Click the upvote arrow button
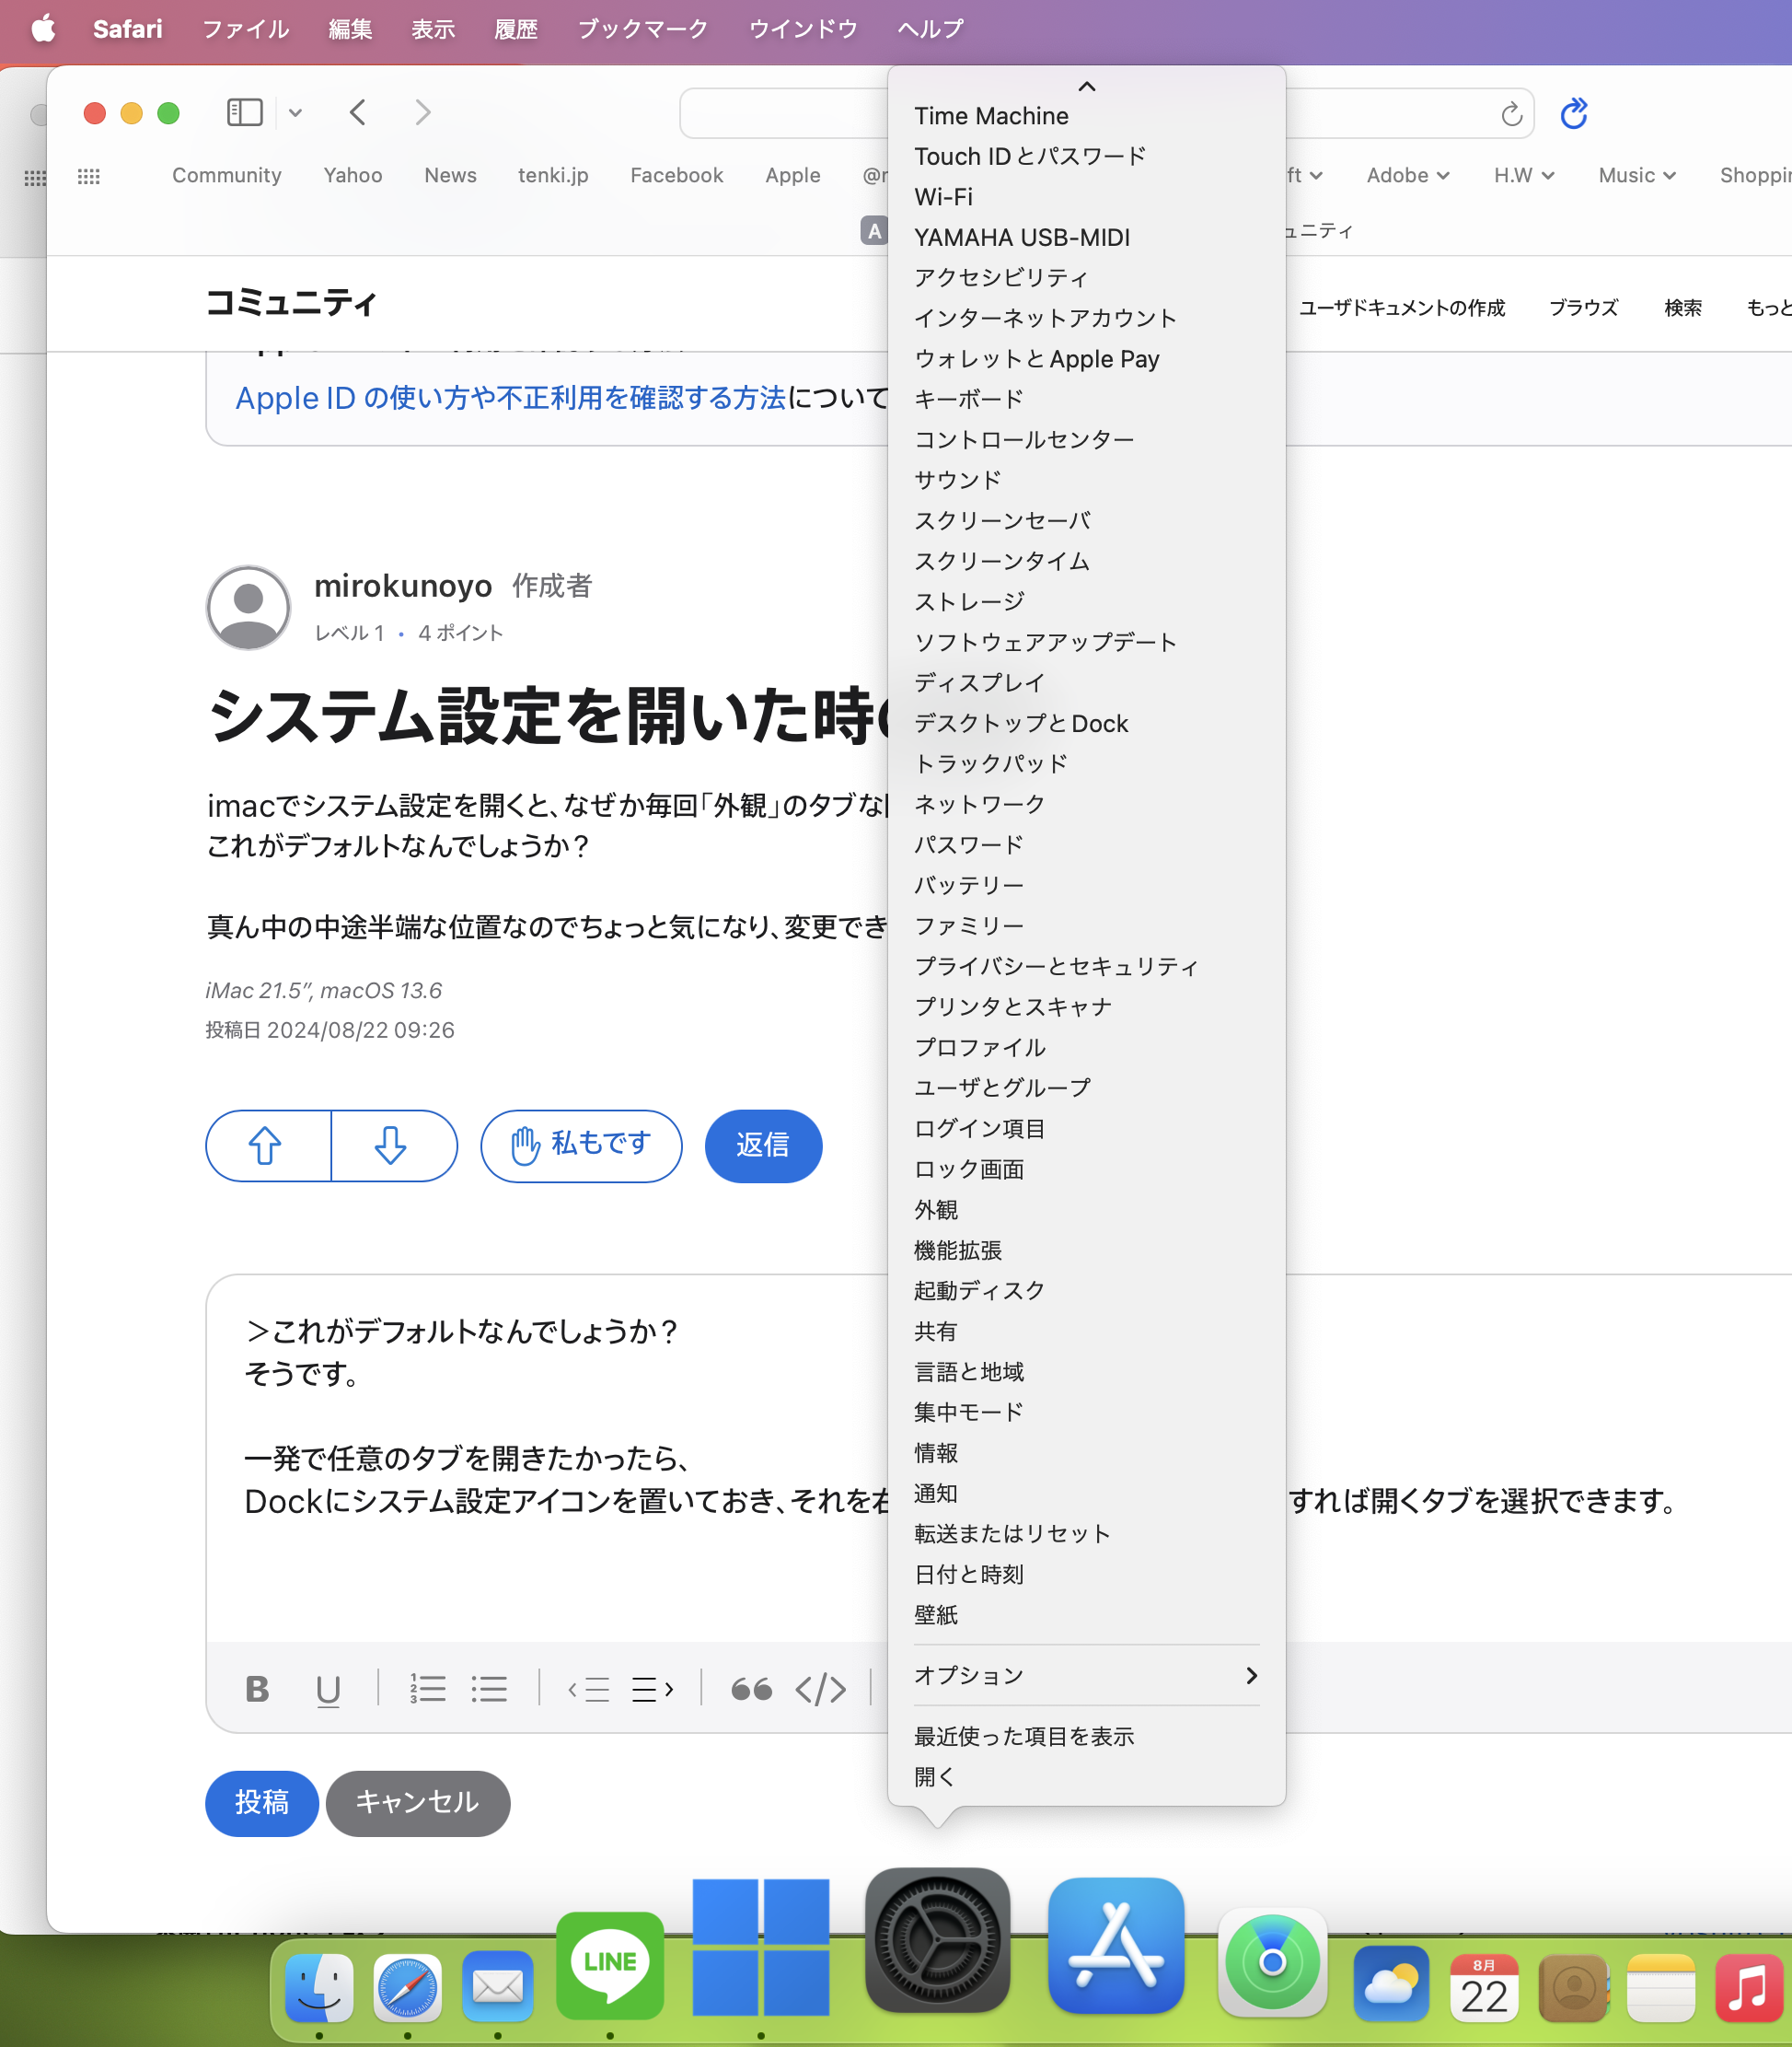Image resolution: width=1792 pixels, height=2047 pixels. [266, 1146]
